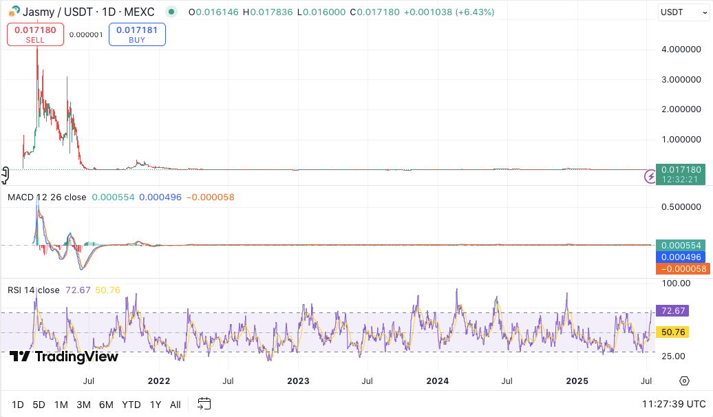This screenshot has height=417, width=713.
Task: Click the MACD 0.500000 axis label
Action: (681, 207)
